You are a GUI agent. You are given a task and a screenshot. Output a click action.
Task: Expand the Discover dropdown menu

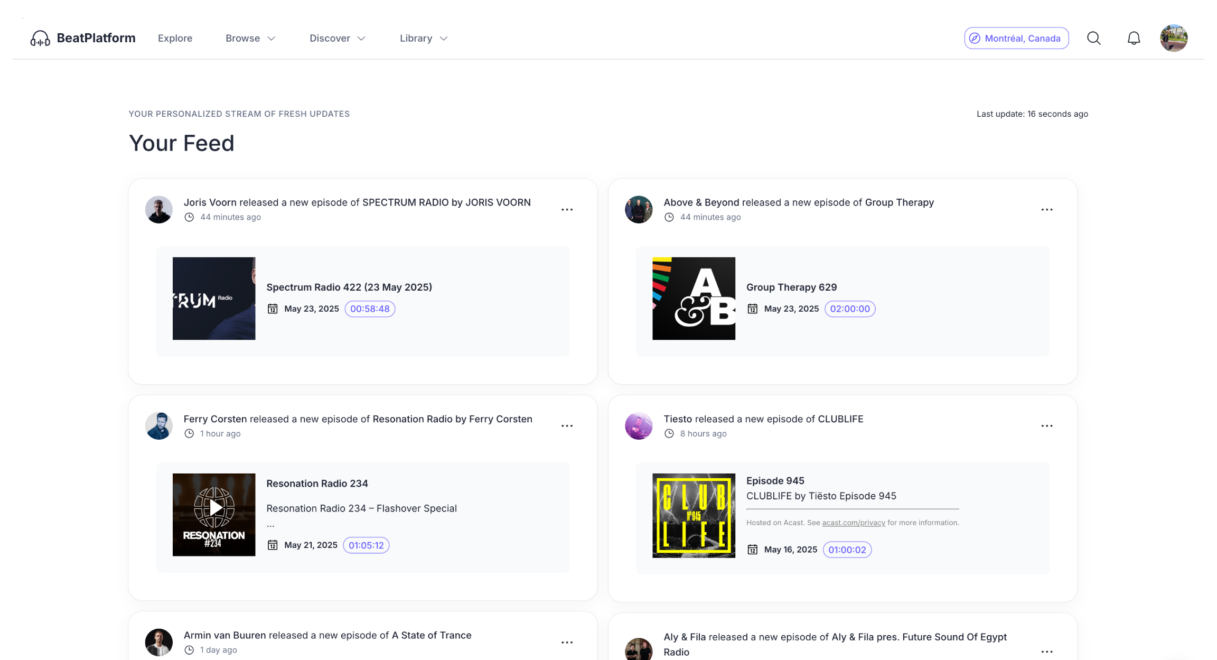[337, 38]
